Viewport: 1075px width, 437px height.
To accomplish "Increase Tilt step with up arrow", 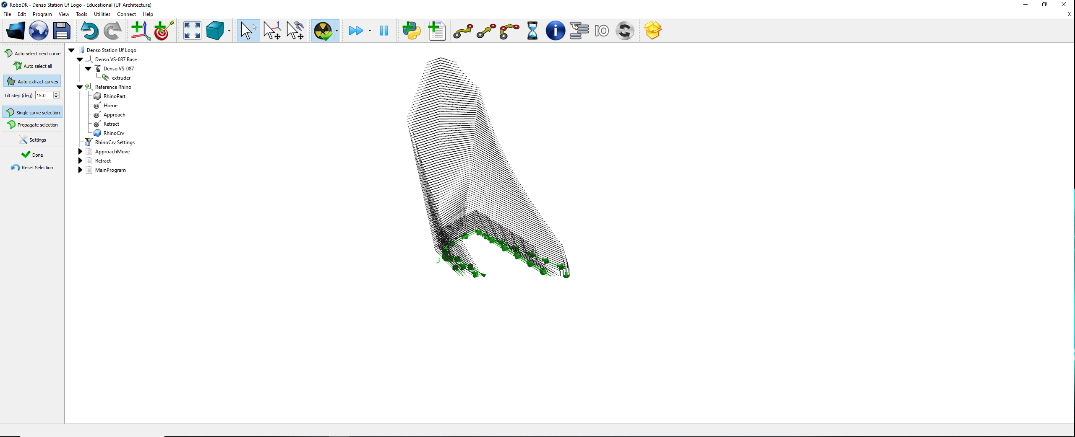I will tap(56, 93).
